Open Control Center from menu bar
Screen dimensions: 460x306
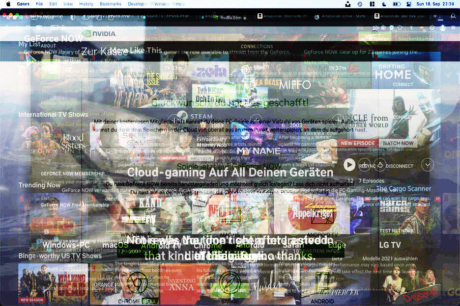point(409,4)
